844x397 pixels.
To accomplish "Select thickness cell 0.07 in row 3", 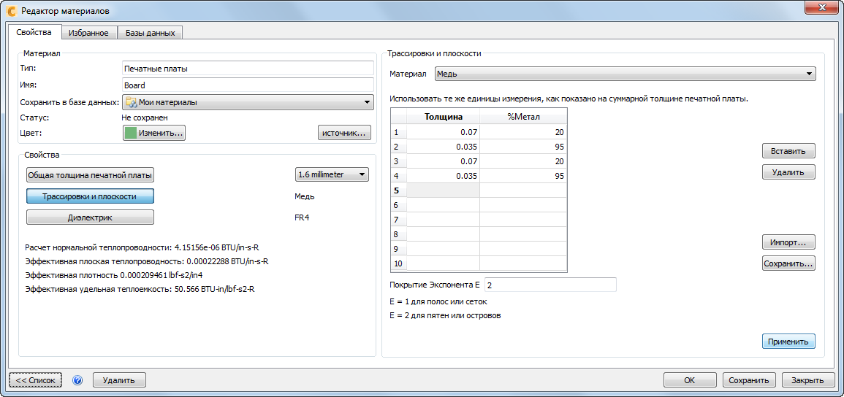I will point(444,161).
